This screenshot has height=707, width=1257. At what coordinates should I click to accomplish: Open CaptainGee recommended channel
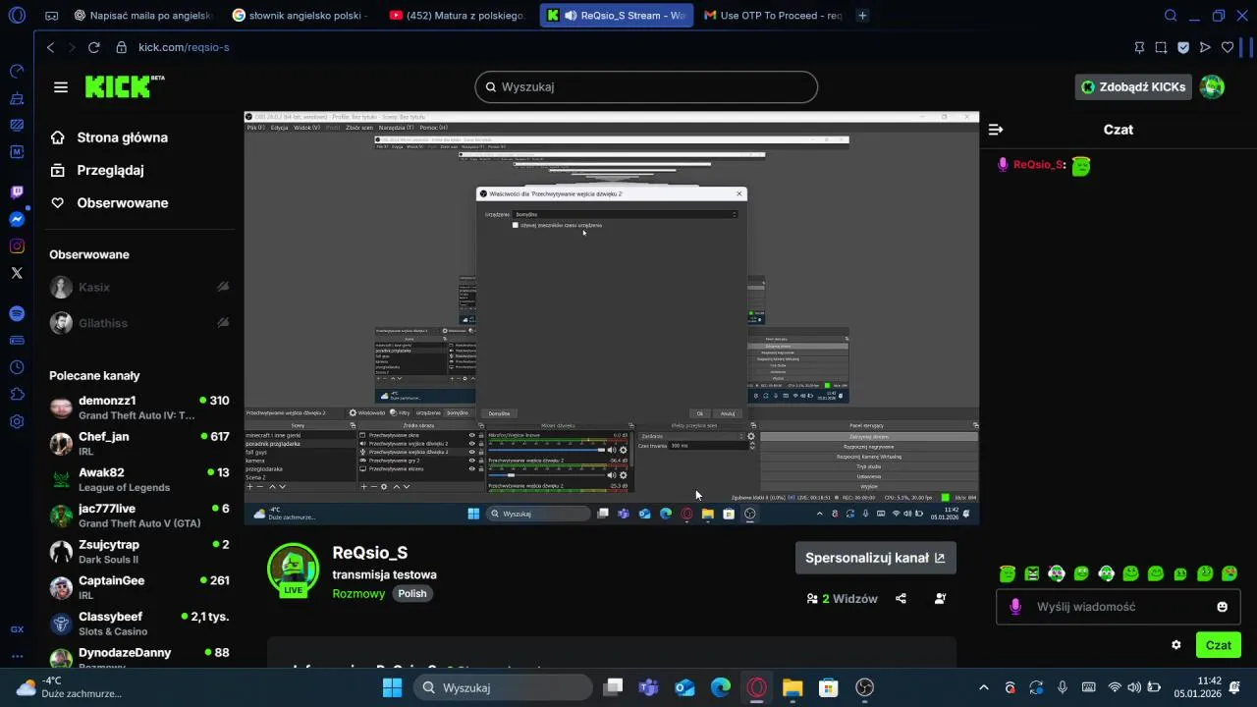tap(139, 587)
